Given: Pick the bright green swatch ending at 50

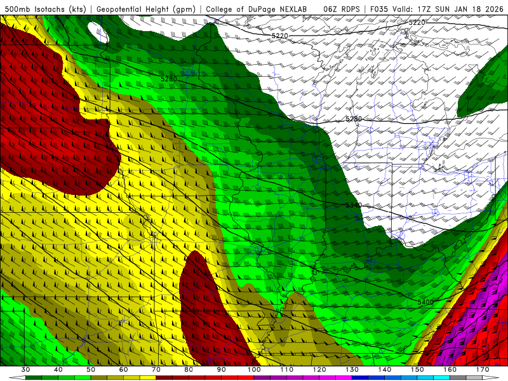Looking at the screenshot, I should [83, 378].
